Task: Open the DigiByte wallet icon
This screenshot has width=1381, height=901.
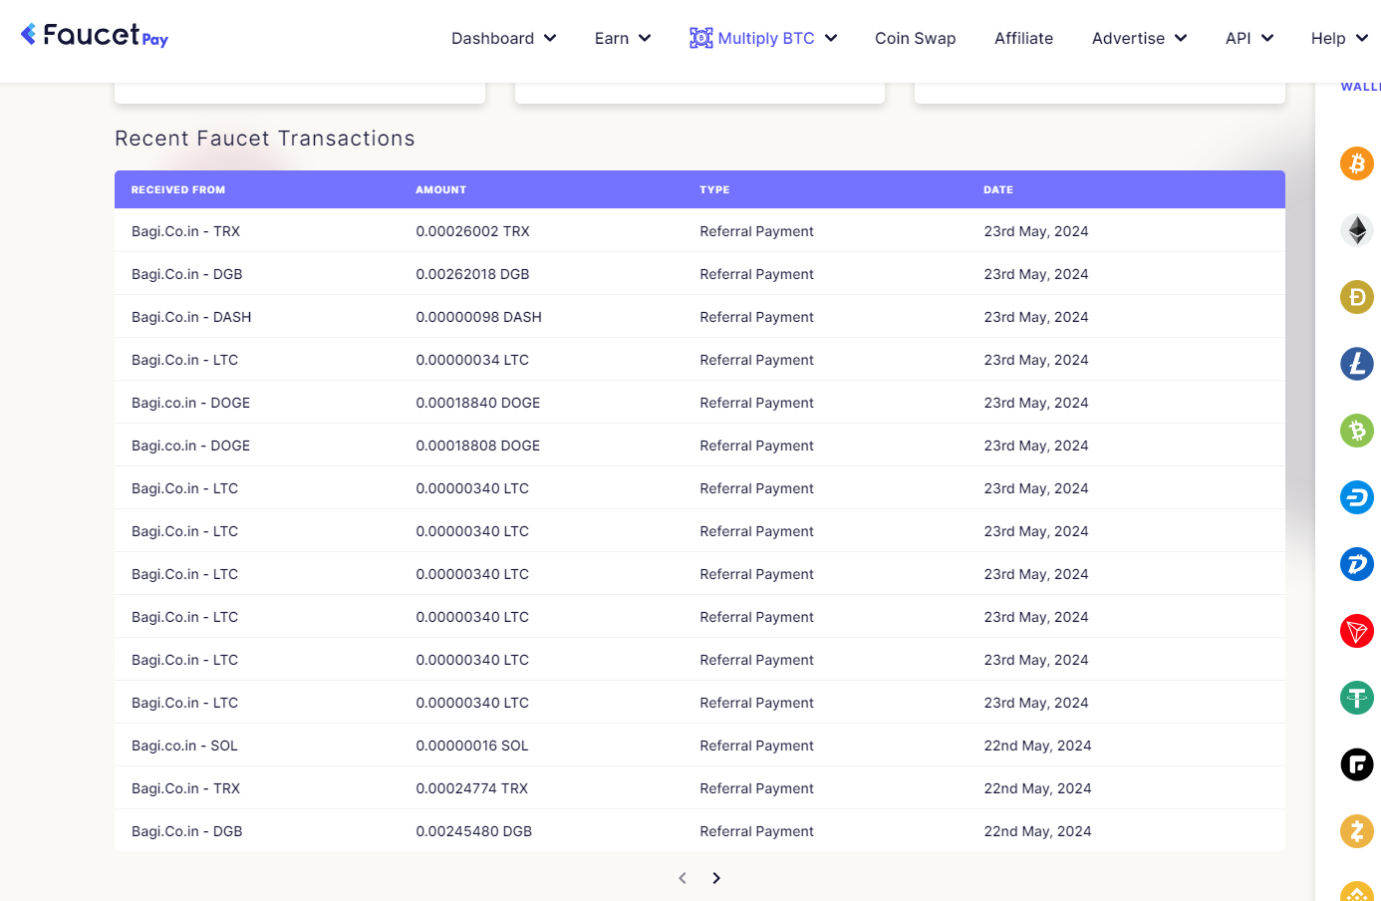Action: coord(1356,564)
